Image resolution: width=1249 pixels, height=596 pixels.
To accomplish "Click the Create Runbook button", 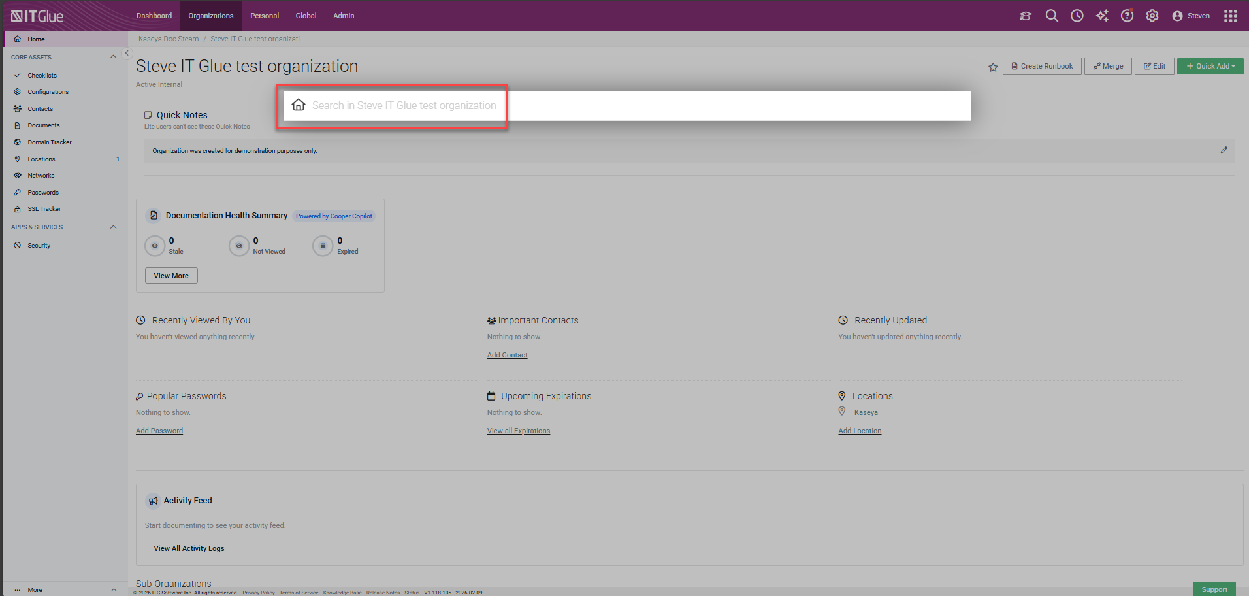I will click(x=1042, y=66).
